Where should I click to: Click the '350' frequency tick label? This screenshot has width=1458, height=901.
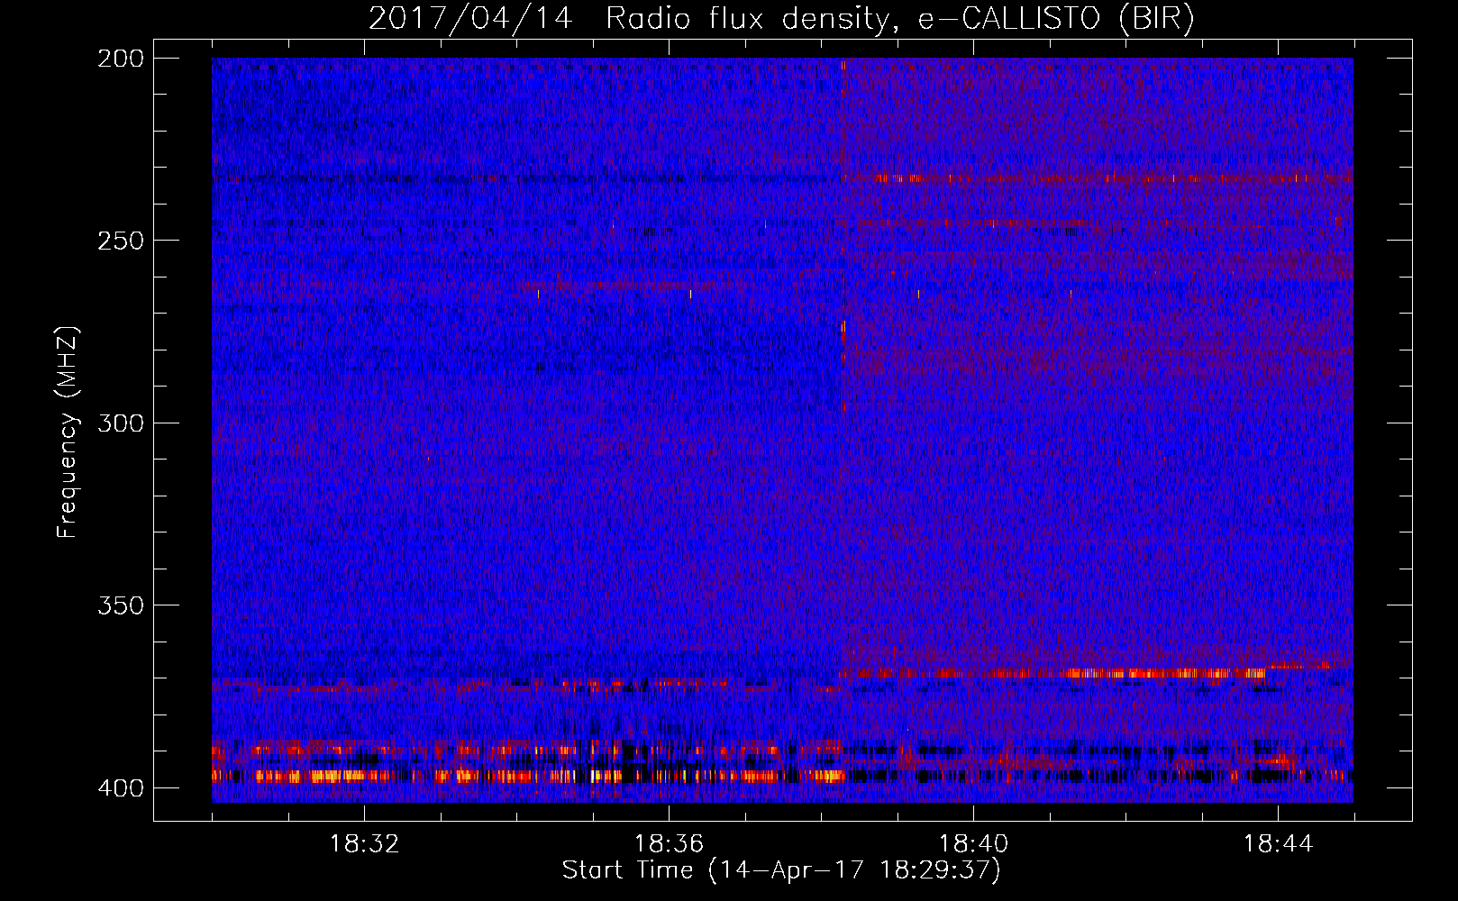[x=120, y=605]
